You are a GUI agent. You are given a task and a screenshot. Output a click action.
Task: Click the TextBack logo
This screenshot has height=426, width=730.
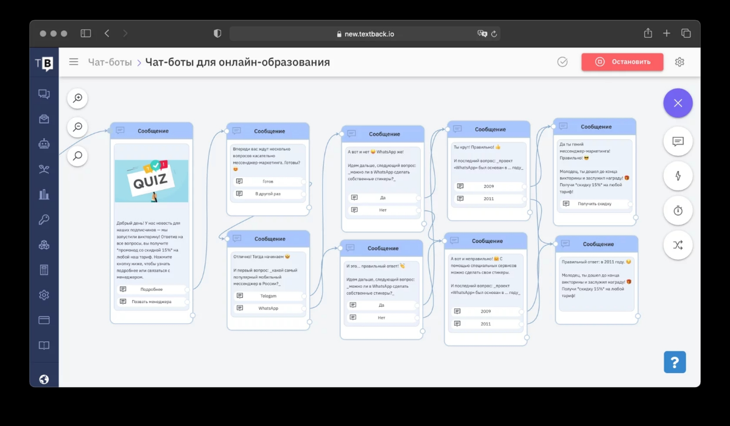point(44,63)
